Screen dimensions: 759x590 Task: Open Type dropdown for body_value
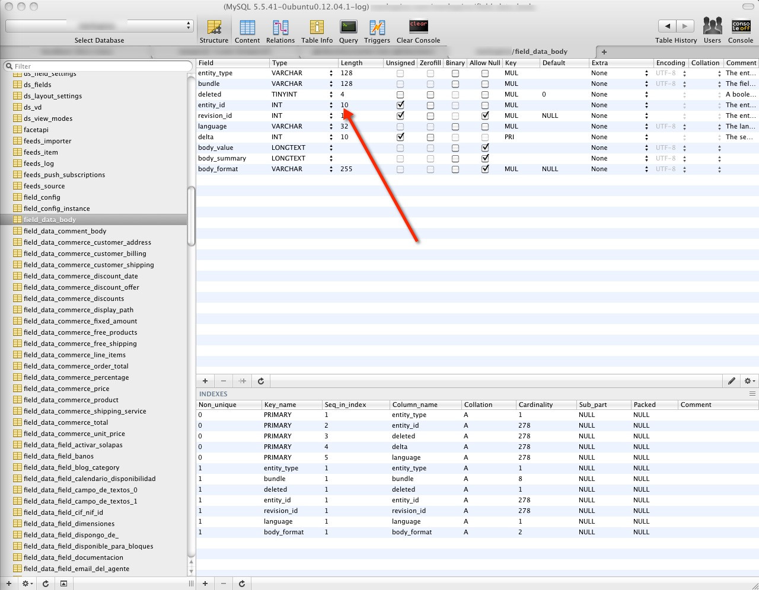coord(331,148)
